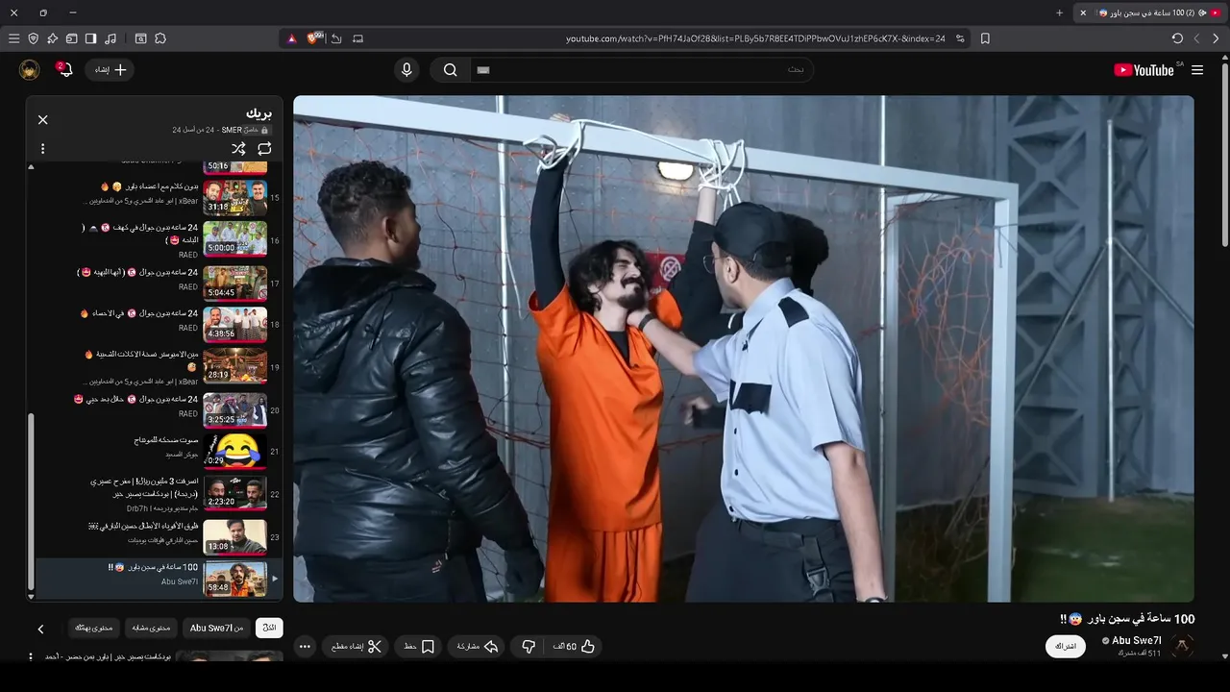The image size is (1230, 692).
Task: Play playlist item 18 with 4:39:56 duration
Action: click(x=159, y=324)
